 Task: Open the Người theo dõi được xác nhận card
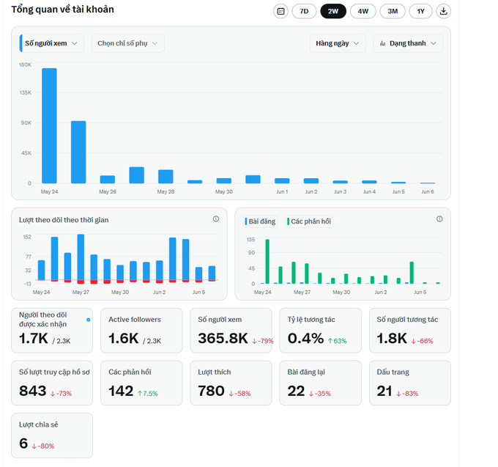pos(52,331)
